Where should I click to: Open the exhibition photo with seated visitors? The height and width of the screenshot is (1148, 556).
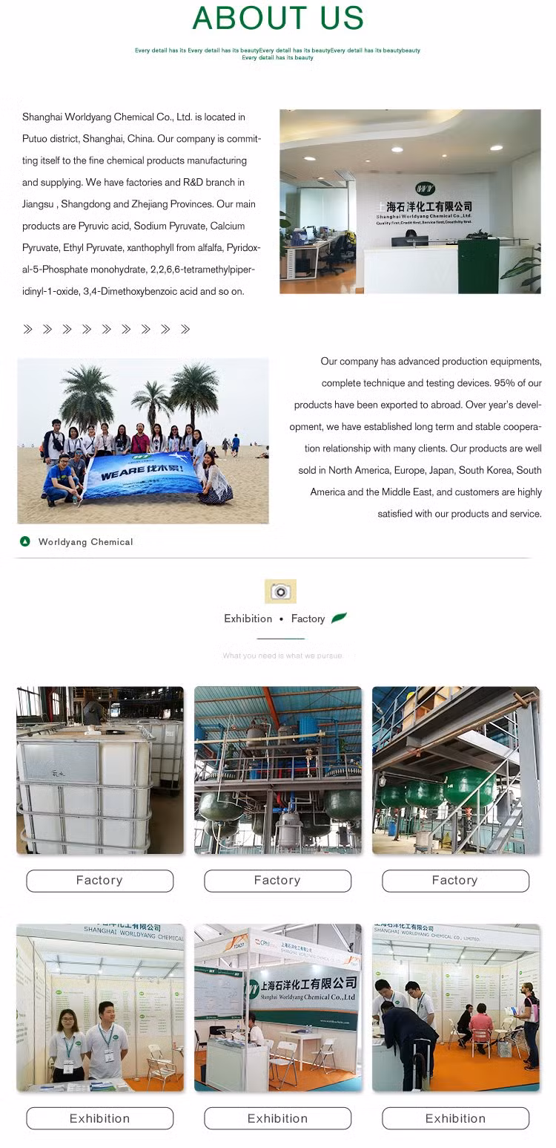pyautogui.click(x=456, y=1008)
